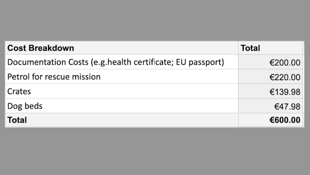This screenshot has width=310, height=175.
Task: Select the €220.00 amount cell
Action: coord(271,77)
